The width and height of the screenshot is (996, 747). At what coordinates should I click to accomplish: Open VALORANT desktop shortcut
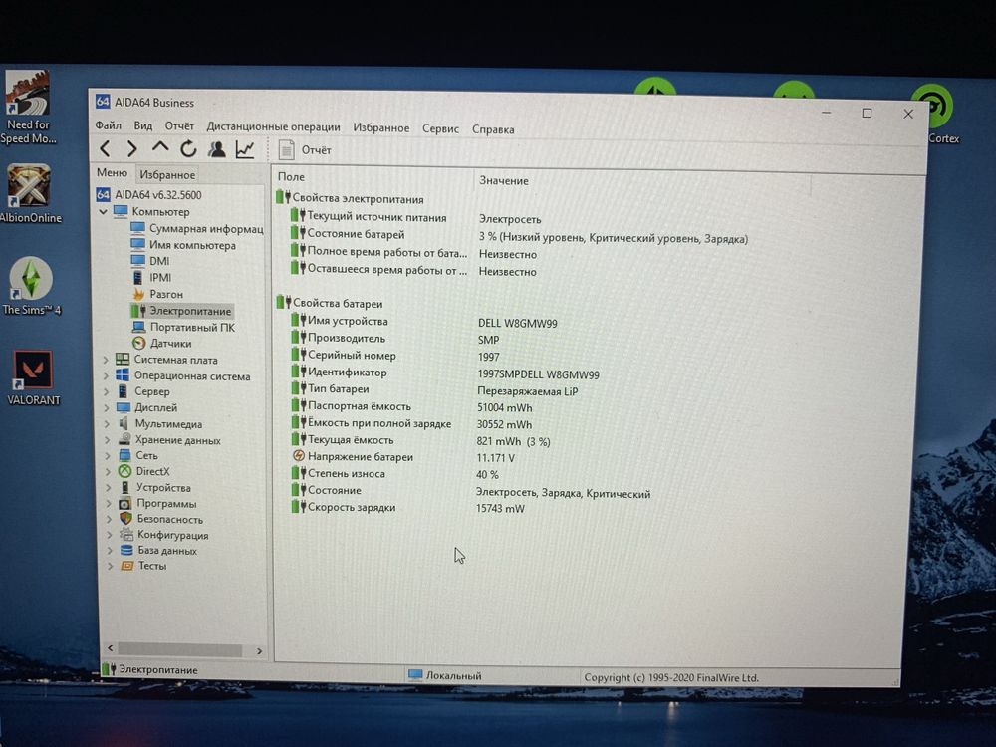(33, 377)
